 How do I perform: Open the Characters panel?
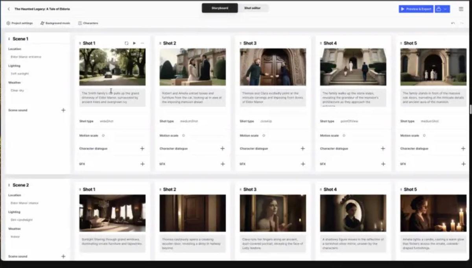point(88,23)
